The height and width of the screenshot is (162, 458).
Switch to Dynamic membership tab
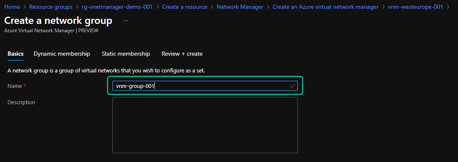[62, 54]
